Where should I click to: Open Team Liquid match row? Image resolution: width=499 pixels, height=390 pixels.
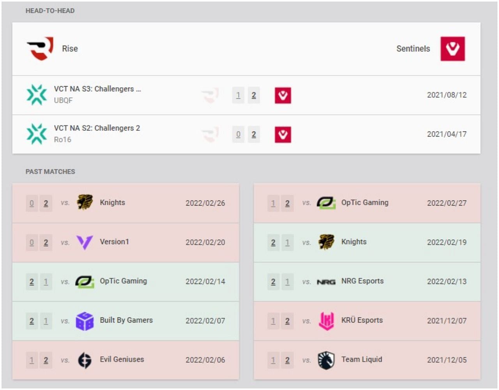367,360
